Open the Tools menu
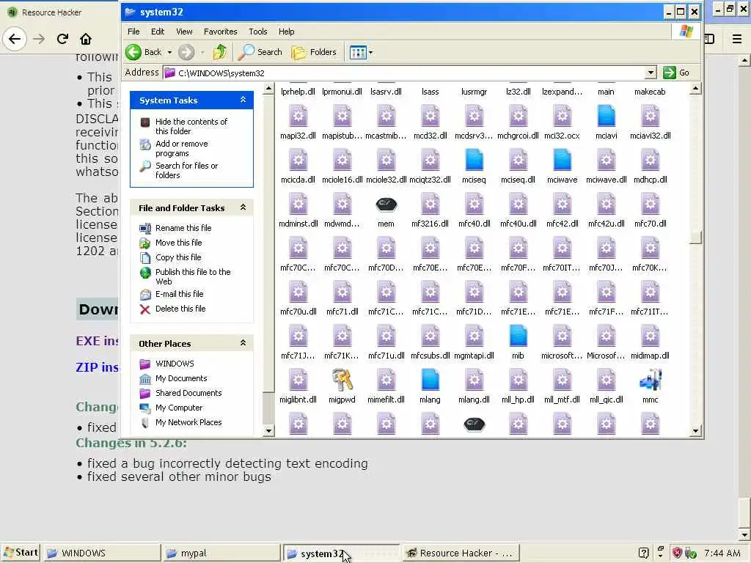Viewport: 751px width, 563px height. pos(257,32)
